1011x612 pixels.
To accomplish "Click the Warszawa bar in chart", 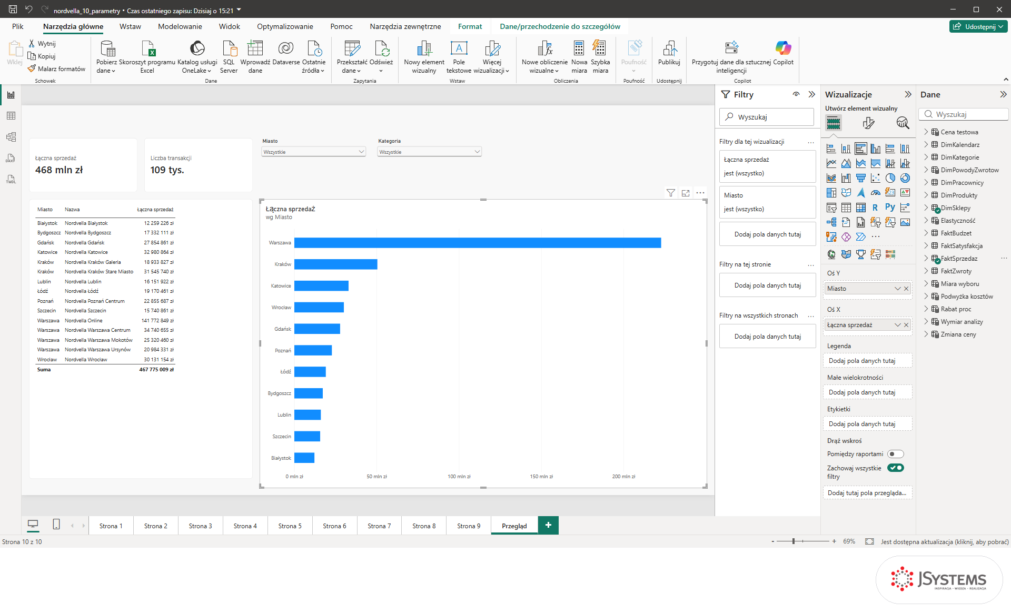I will coord(478,242).
